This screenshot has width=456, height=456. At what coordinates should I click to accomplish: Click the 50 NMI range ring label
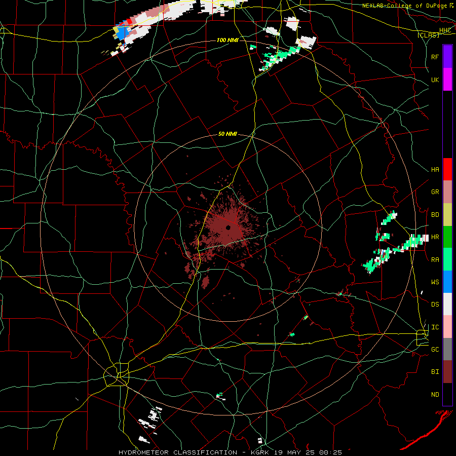pos(227,134)
